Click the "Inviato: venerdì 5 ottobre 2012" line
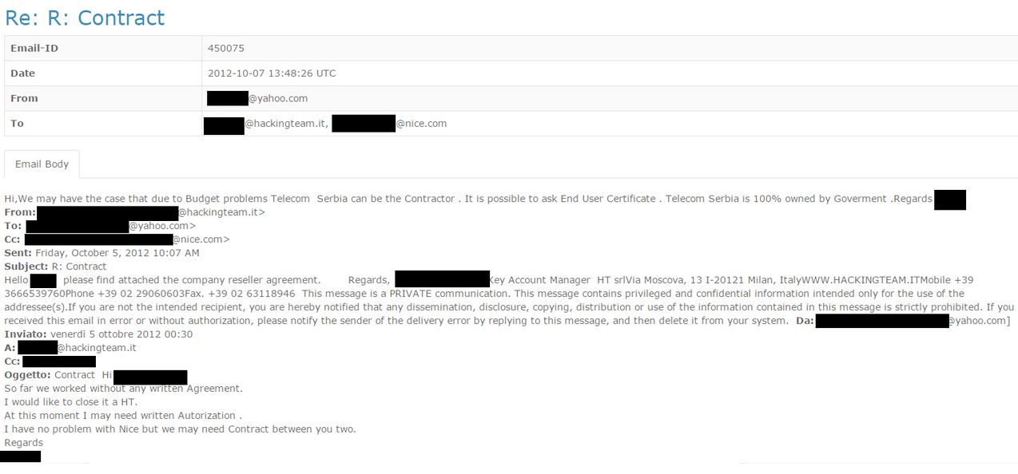 98,334
